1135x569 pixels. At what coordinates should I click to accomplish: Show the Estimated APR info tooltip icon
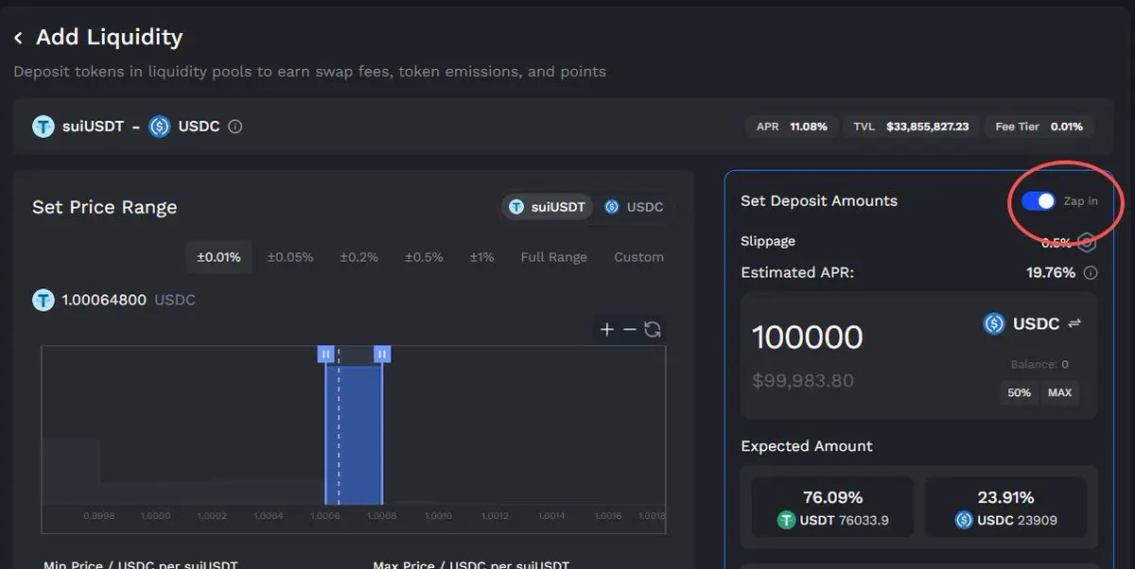pos(1091,273)
